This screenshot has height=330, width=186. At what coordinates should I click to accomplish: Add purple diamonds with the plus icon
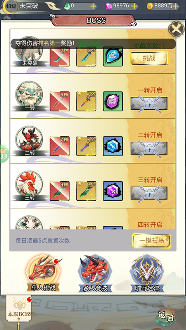(x=134, y=6)
